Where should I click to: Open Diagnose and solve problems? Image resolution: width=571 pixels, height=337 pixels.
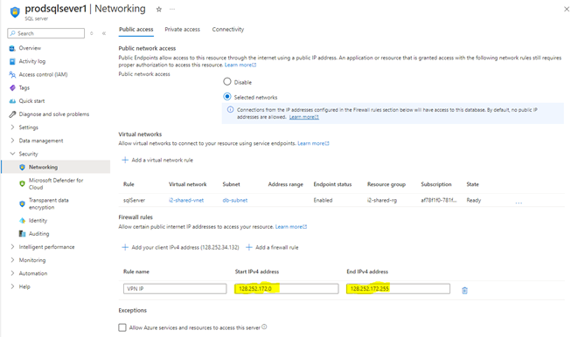click(x=54, y=114)
